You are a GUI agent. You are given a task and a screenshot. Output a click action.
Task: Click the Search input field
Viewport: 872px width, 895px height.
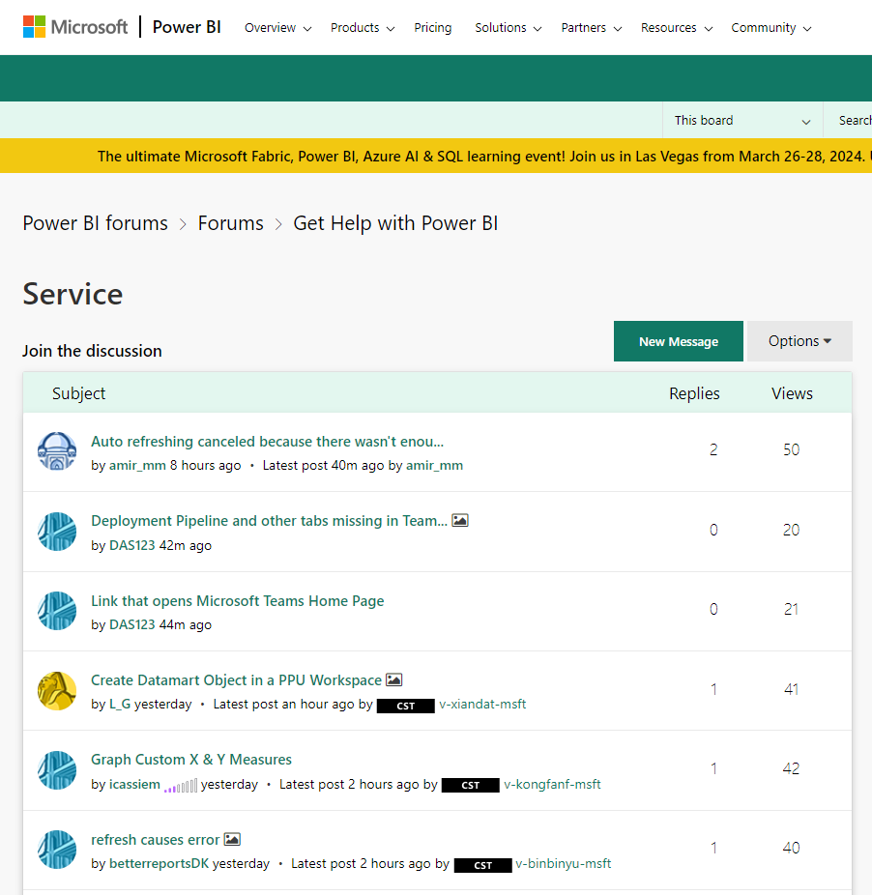point(849,121)
